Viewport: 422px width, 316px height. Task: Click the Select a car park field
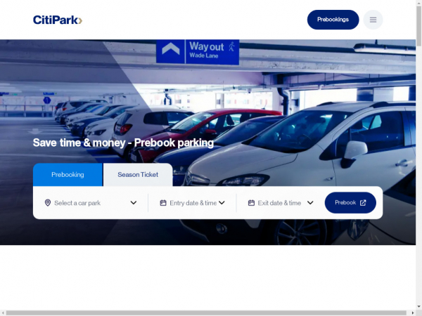click(x=91, y=203)
